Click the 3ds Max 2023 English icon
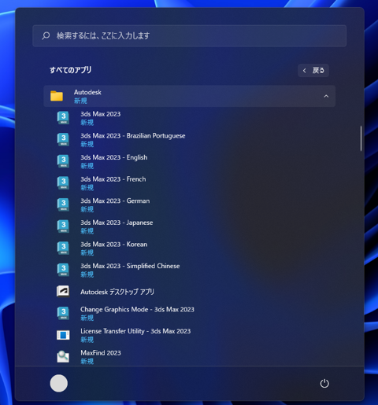The image size is (378, 405). [x=63, y=161]
